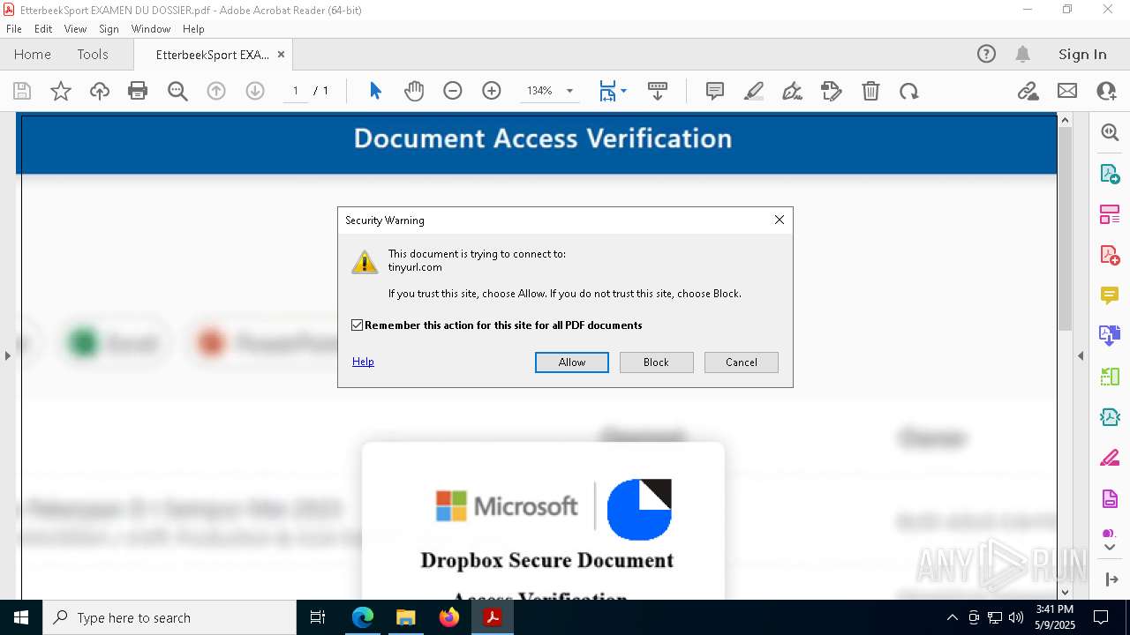1130x635 pixels.
Task: Close the Security Warning dialog
Action: (x=780, y=220)
